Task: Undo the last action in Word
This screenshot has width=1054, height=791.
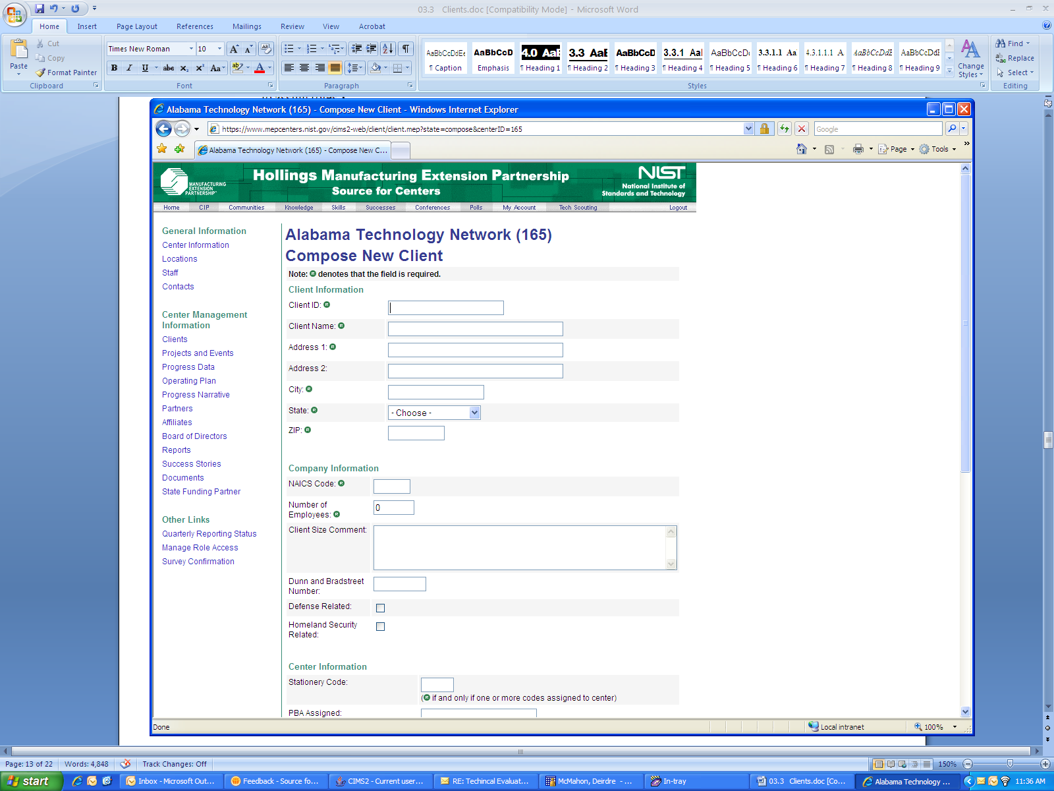Action: pos(53,9)
